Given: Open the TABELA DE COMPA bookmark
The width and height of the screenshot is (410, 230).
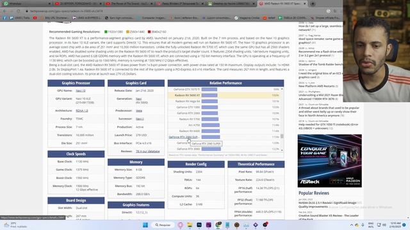Looking at the screenshot, I should pyautogui.click(x=293, y=18).
